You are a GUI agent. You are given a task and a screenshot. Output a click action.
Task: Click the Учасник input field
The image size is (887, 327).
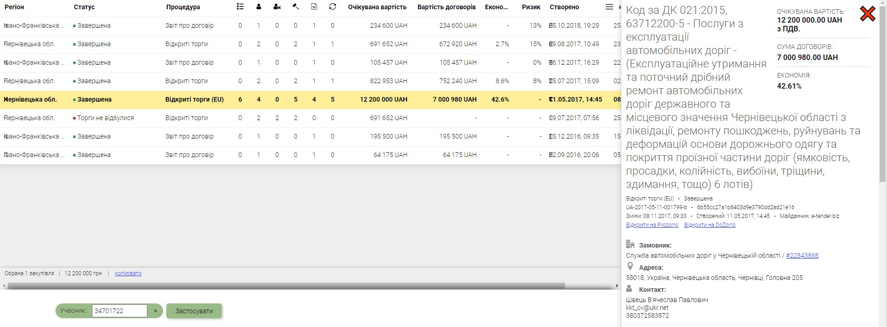click(x=119, y=311)
